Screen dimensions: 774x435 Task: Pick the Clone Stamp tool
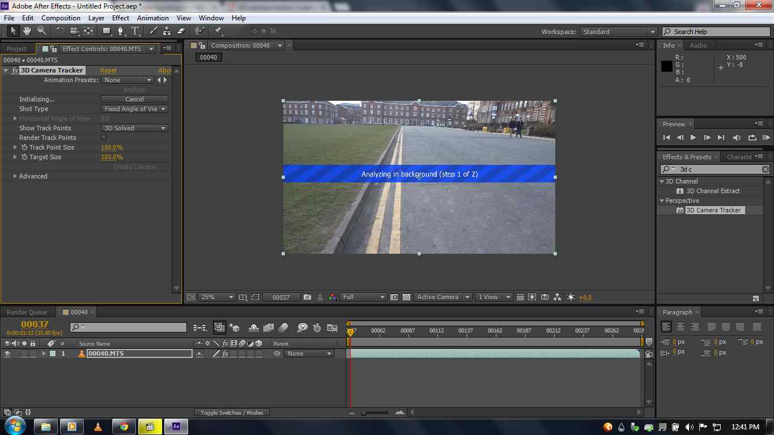(167, 31)
